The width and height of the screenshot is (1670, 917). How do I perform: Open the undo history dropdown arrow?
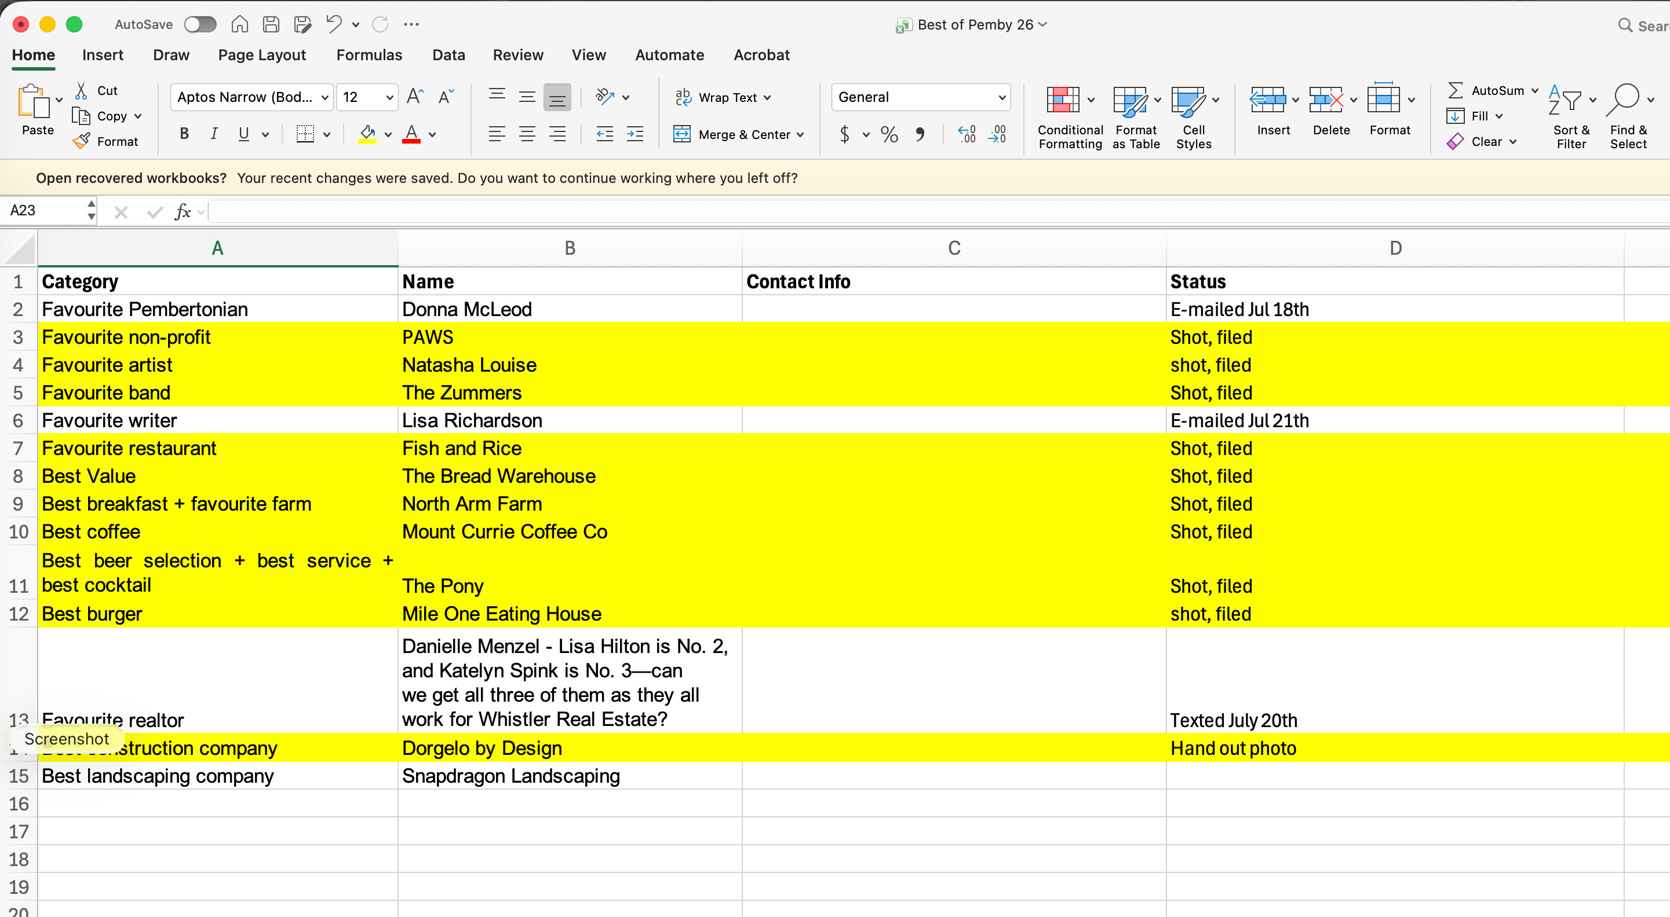356,25
